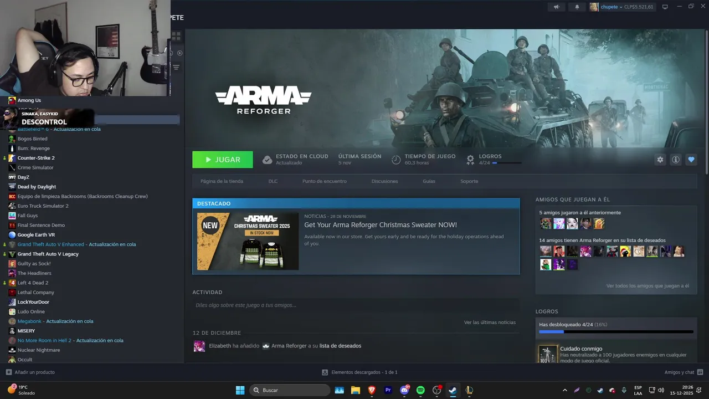Select DayZ in library list
This screenshot has width=709, height=399.
[x=23, y=177]
